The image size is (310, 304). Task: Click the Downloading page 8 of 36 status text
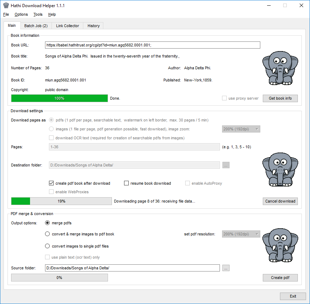tap(154, 201)
